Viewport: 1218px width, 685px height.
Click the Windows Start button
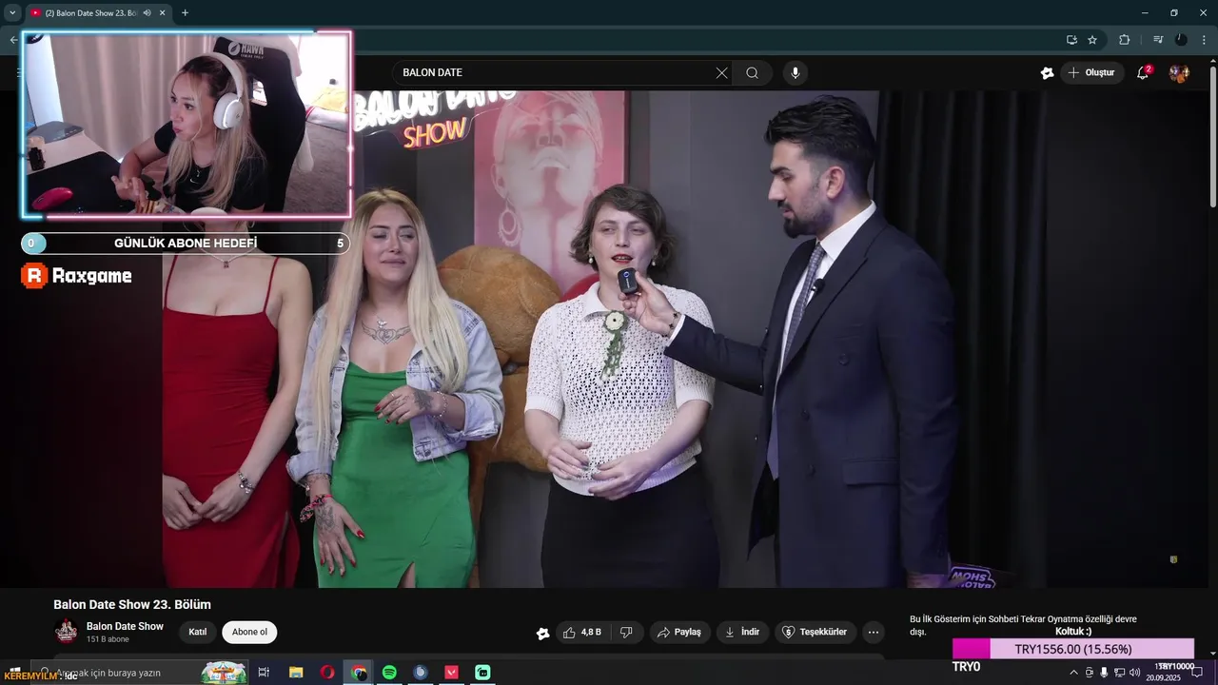(x=14, y=673)
